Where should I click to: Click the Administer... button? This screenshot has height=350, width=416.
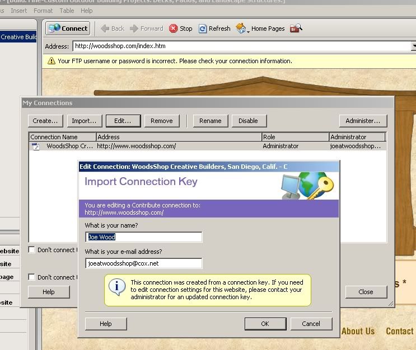tap(363, 121)
